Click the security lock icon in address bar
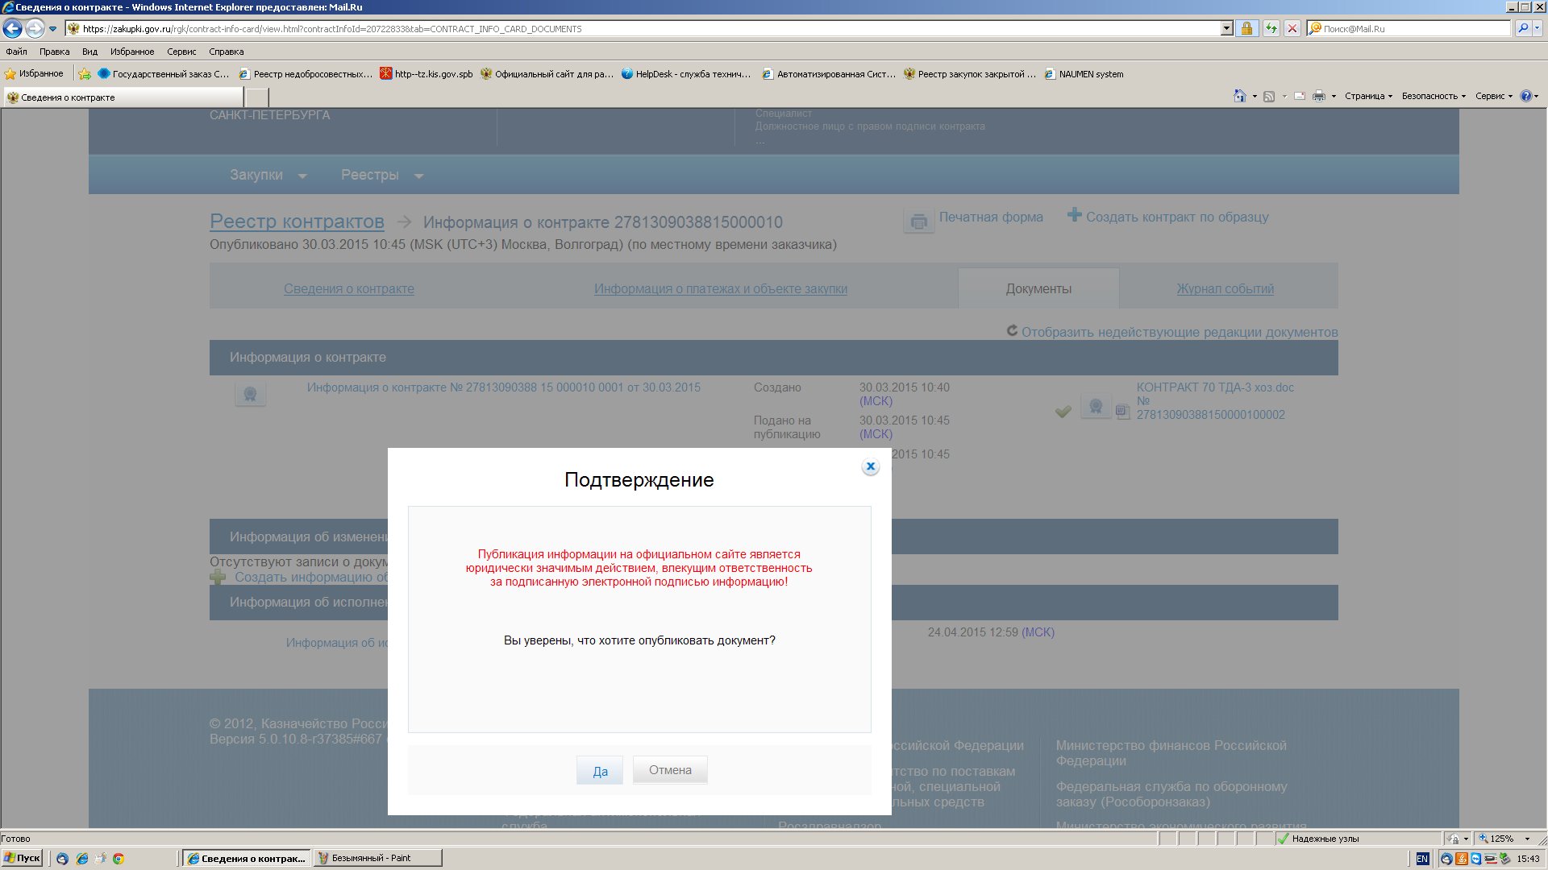The height and width of the screenshot is (870, 1548). [x=1246, y=29]
